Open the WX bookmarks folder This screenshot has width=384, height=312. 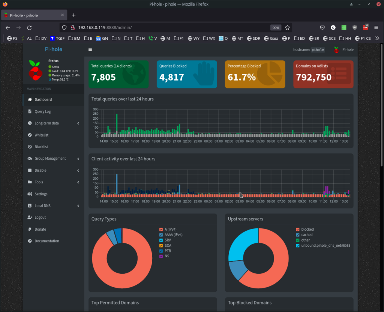click(209, 39)
